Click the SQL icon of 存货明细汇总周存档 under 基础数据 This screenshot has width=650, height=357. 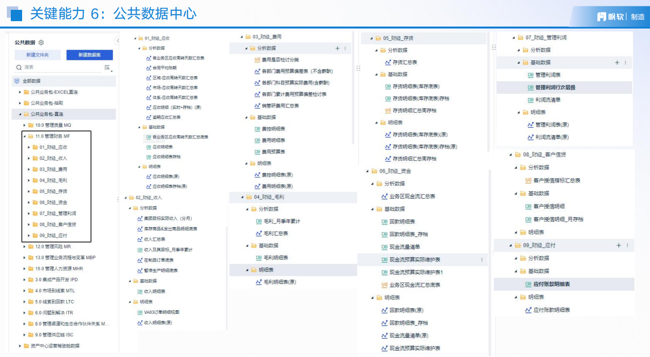388,111
